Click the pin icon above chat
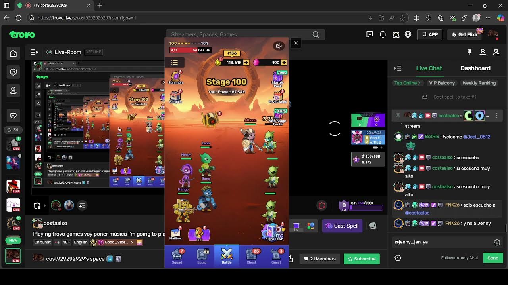The image size is (508, 285). tap(470, 52)
